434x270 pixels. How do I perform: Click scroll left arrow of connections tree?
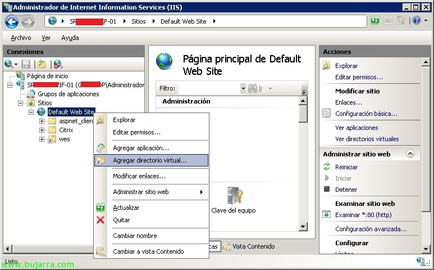(7, 249)
